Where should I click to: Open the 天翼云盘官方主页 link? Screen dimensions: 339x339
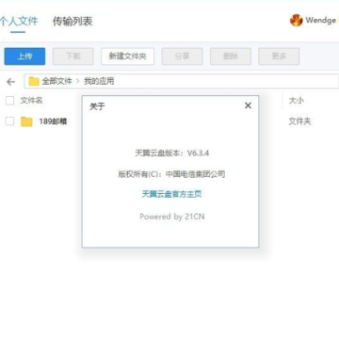click(x=171, y=194)
